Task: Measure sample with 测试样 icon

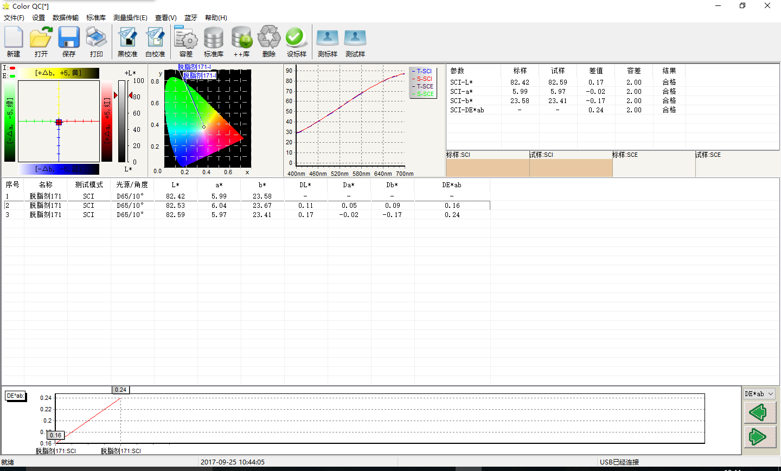Action: coord(355,42)
